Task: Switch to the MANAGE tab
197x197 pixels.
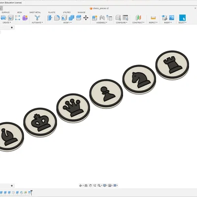Action: [81, 12]
